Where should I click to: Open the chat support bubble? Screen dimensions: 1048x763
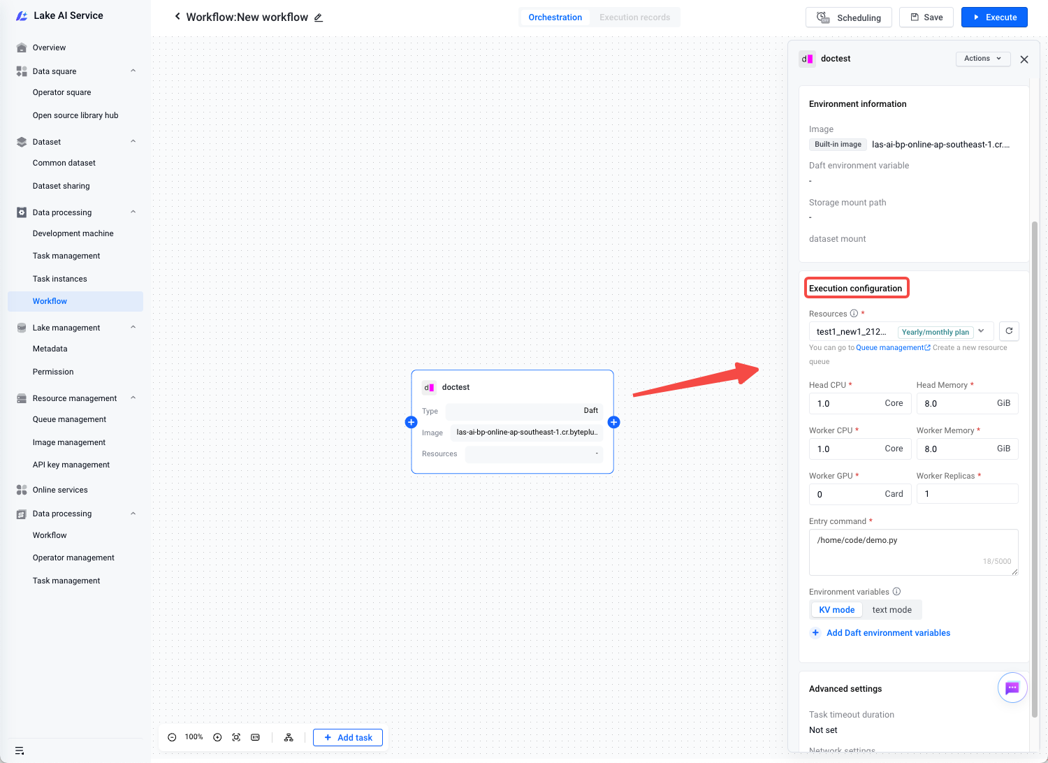[x=1012, y=688]
